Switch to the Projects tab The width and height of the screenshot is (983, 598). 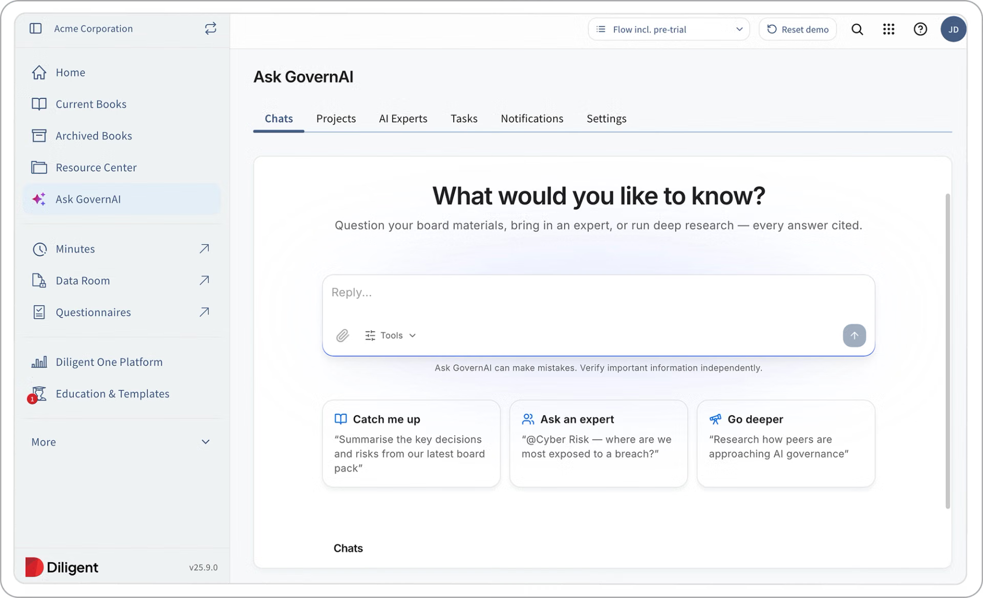(336, 119)
